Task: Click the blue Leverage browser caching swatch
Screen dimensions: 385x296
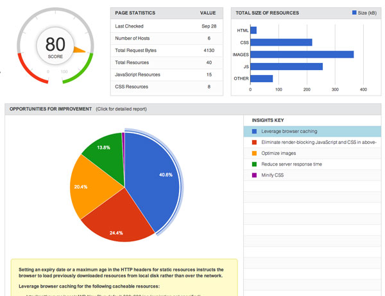Action: (x=254, y=132)
